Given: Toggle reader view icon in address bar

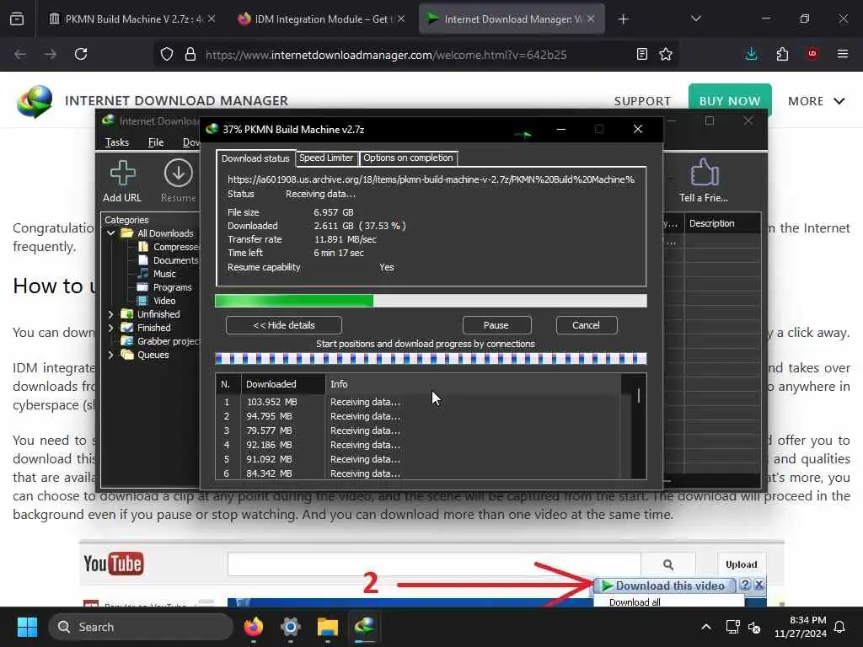Looking at the screenshot, I should 641,54.
